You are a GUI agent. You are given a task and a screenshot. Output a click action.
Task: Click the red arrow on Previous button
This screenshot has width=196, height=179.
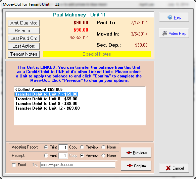[129, 153]
